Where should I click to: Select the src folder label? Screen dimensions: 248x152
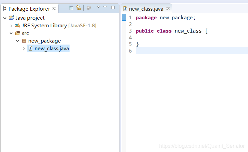(x=25, y=33)
